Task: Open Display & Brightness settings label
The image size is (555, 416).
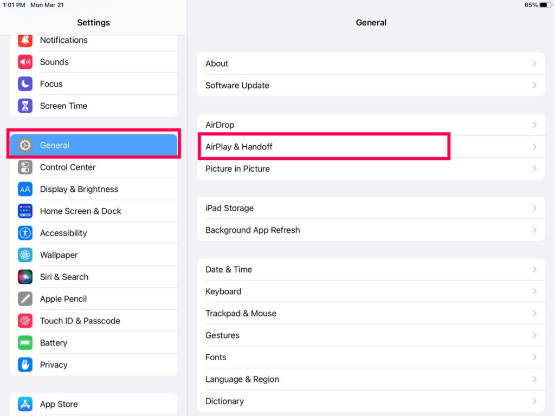Action: [79, 189]
